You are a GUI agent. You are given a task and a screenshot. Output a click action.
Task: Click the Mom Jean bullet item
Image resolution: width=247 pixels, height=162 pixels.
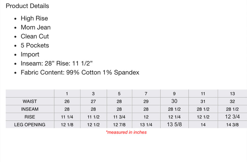coord(36,27)
